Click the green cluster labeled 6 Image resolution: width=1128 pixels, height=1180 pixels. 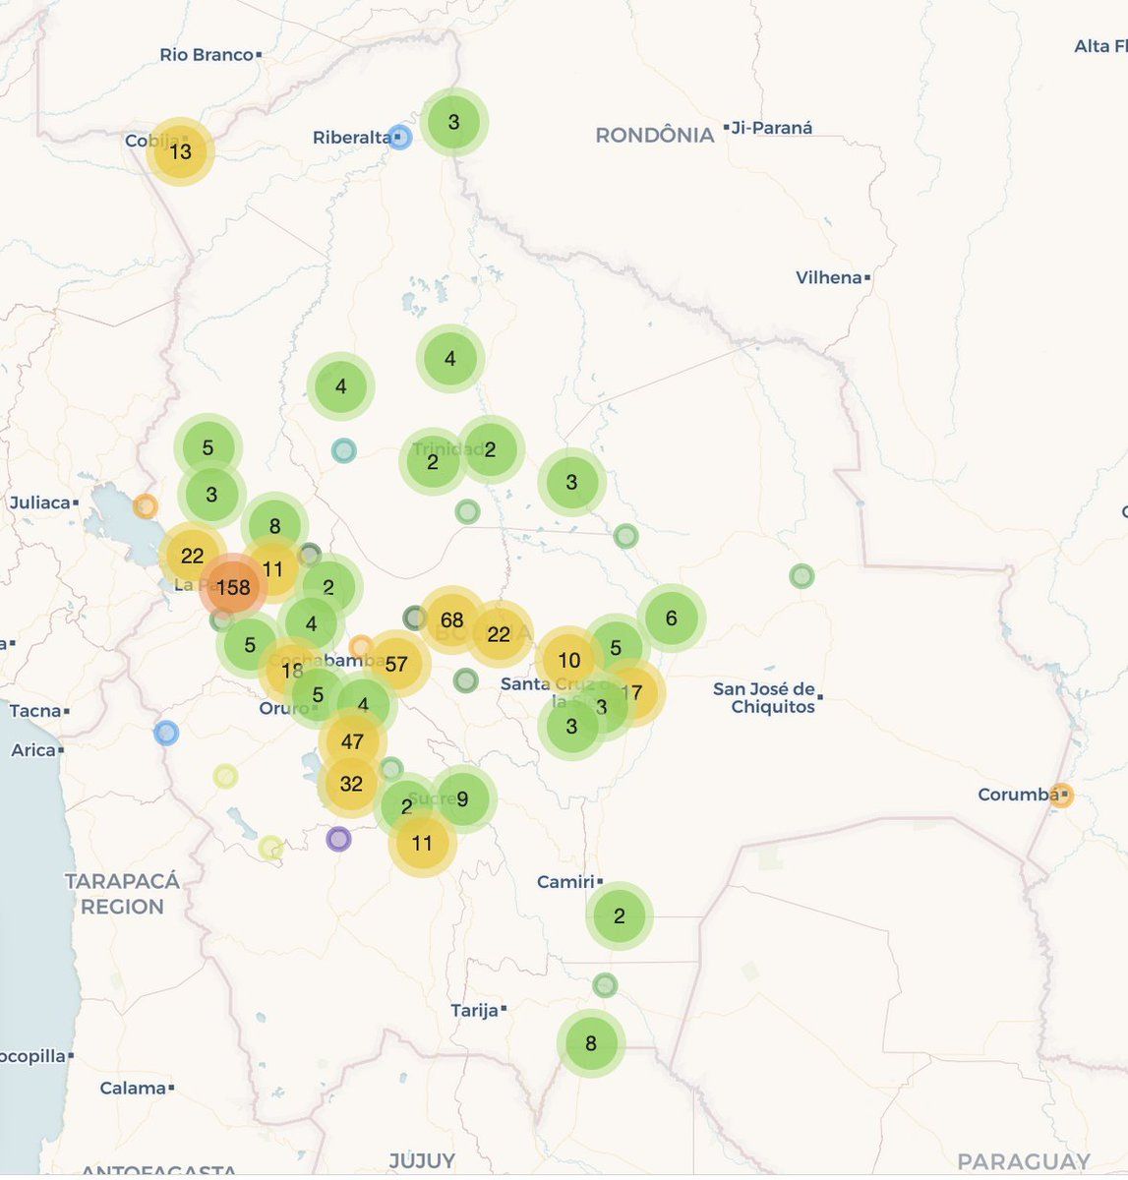coord(671,618)
